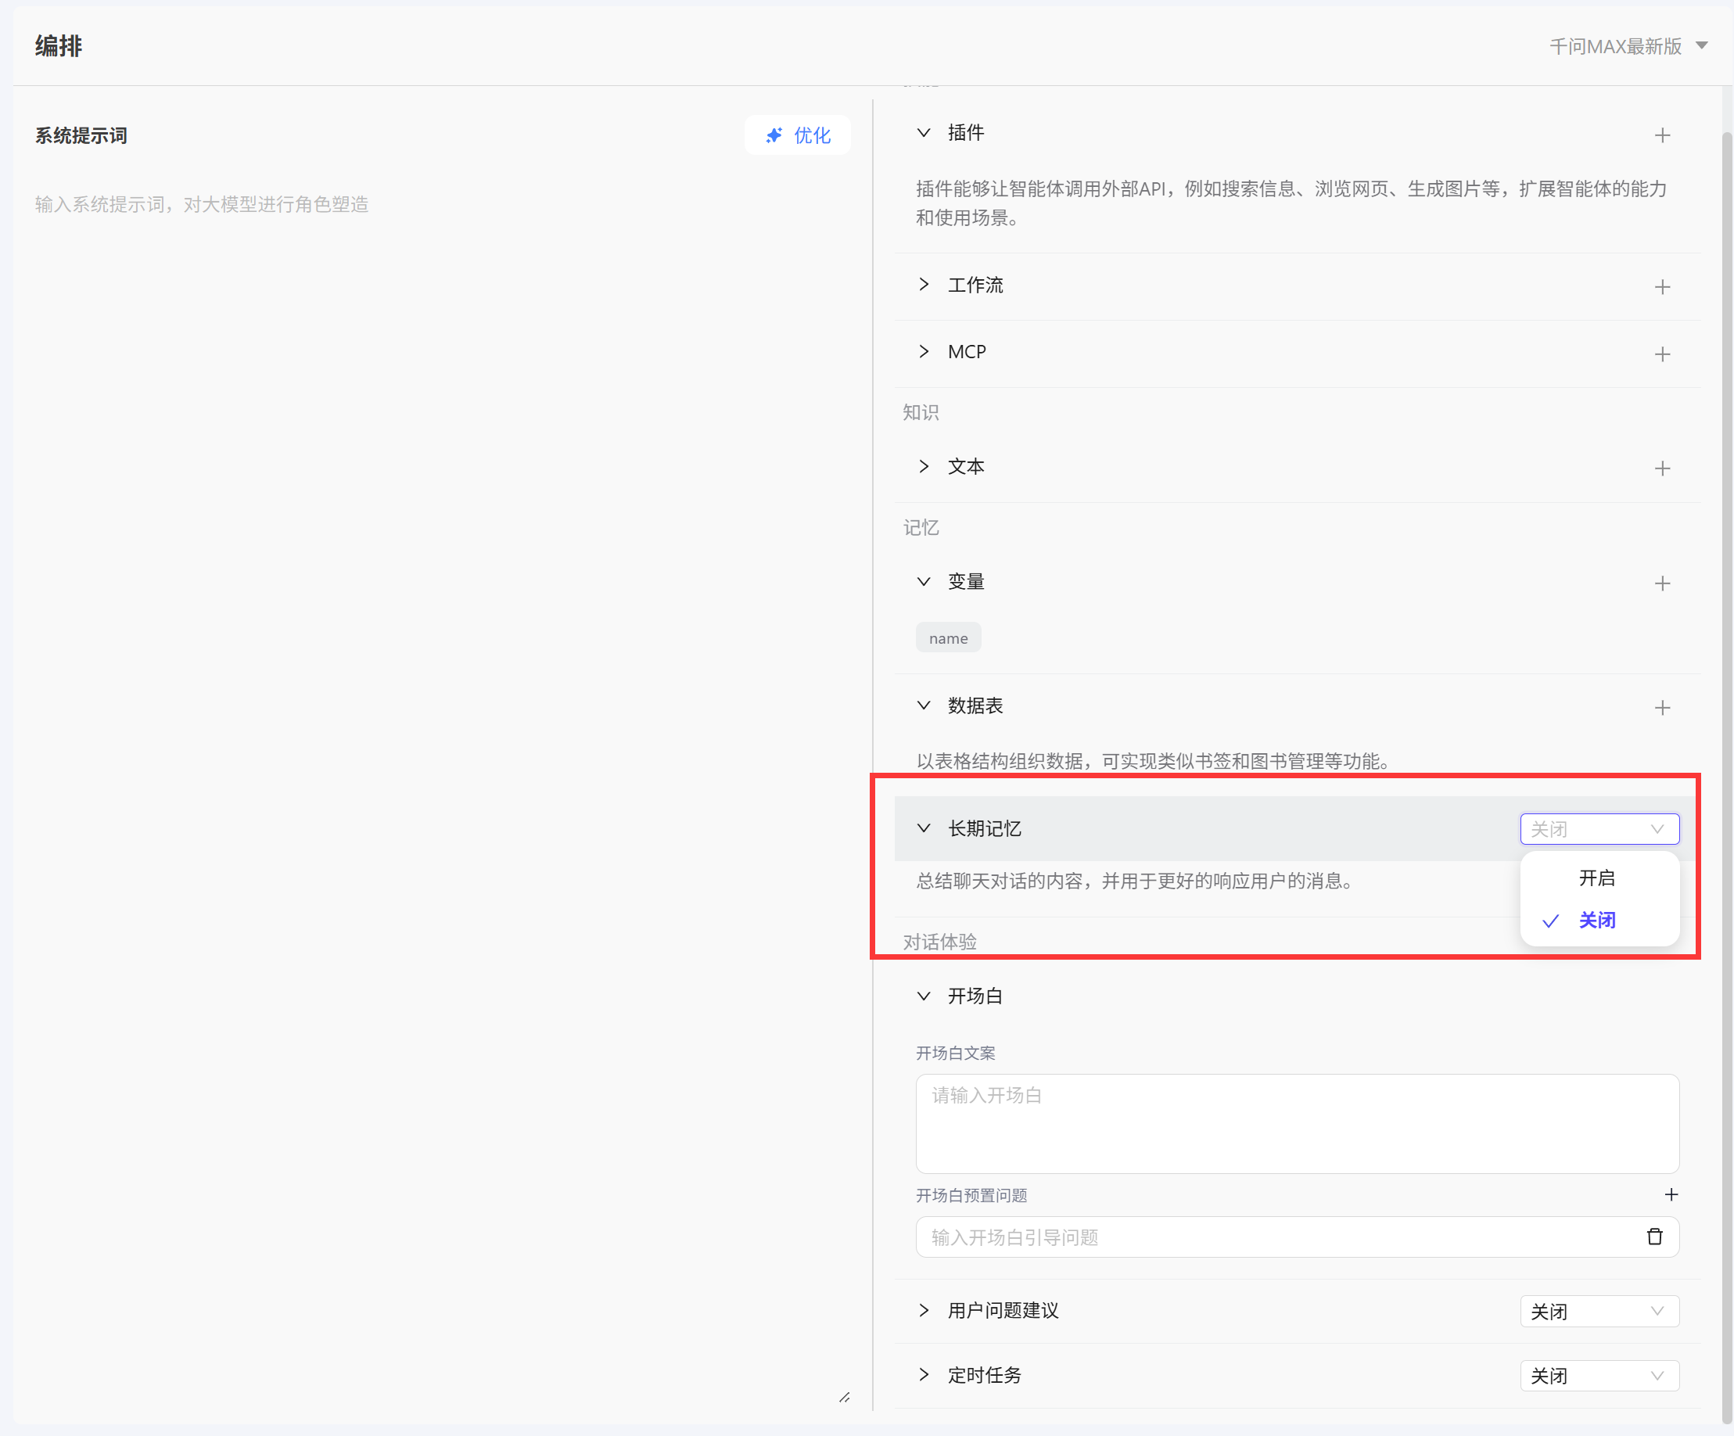Collapse the 开场白 section
Image resolution: width=1734 pixels, height=1436 pixels.
[924, 996]
